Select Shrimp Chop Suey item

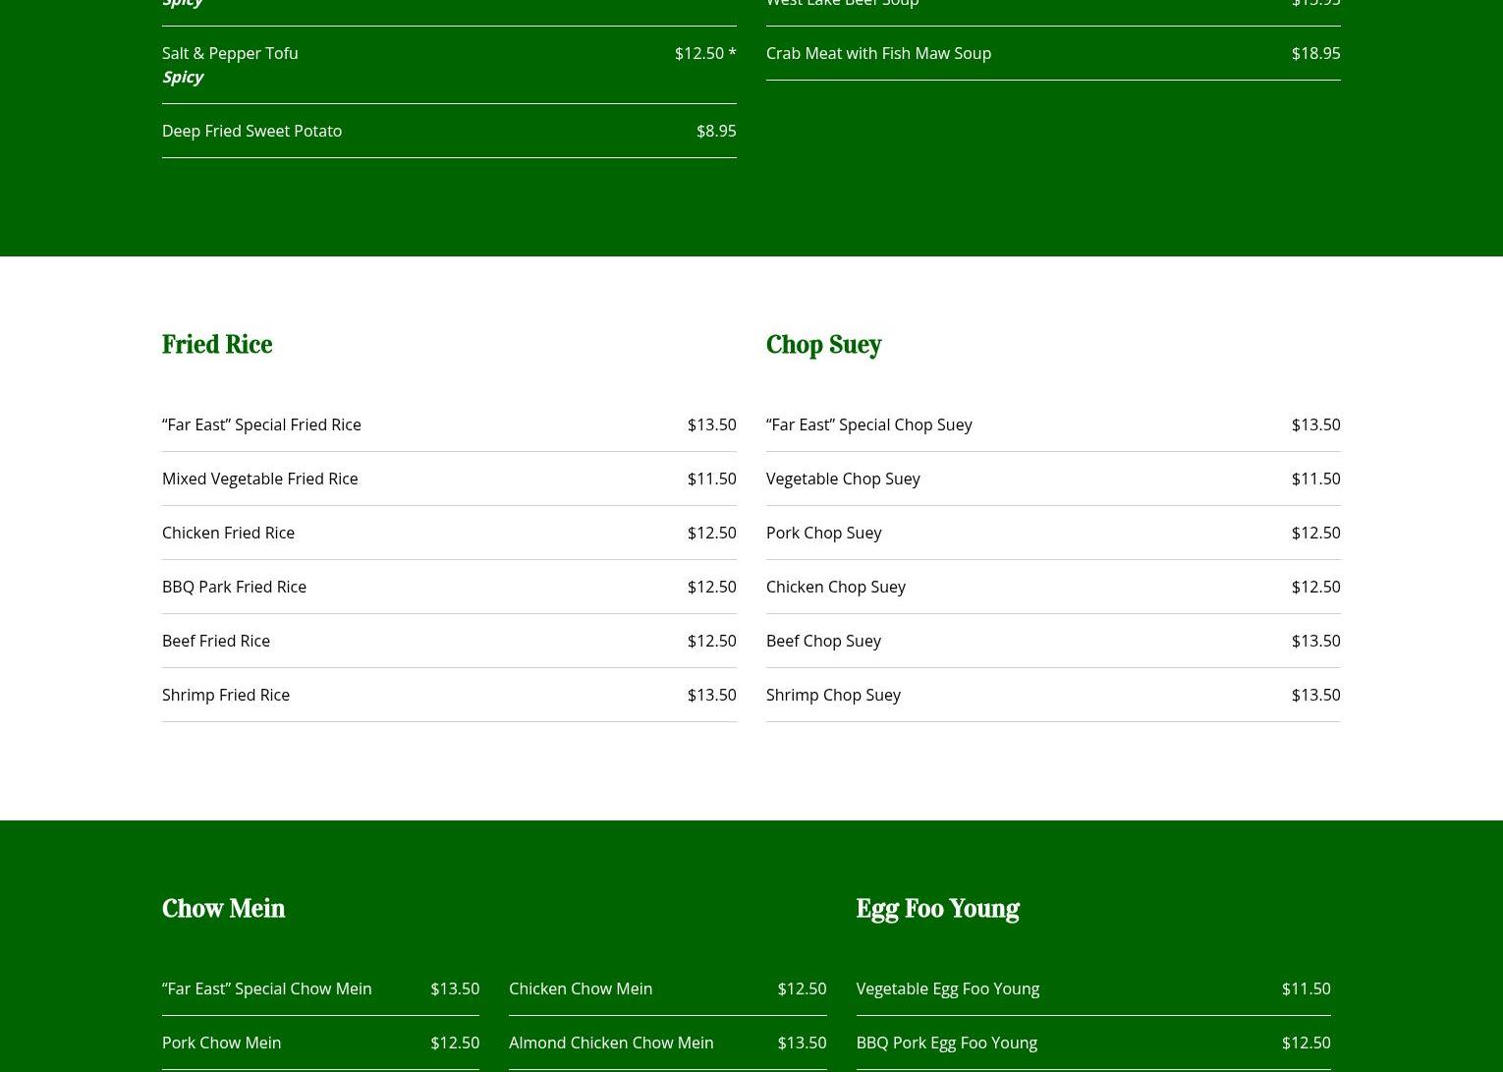click(833, 695)
